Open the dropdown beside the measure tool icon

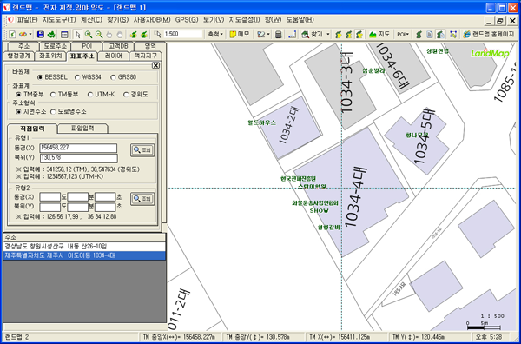268,34
